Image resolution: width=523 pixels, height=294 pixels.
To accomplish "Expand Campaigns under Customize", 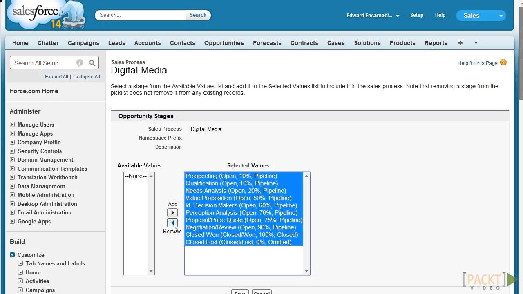I will [20, 290].
